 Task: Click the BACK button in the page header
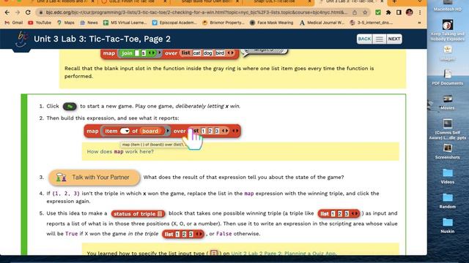pos(364,39)
